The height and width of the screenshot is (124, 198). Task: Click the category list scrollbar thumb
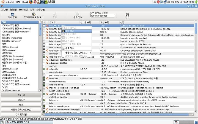(x=40, y=29)
